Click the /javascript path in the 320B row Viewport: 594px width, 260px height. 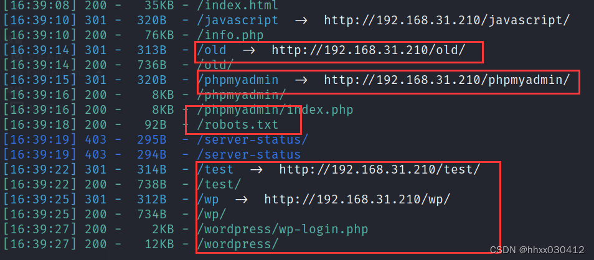(237, 21)
